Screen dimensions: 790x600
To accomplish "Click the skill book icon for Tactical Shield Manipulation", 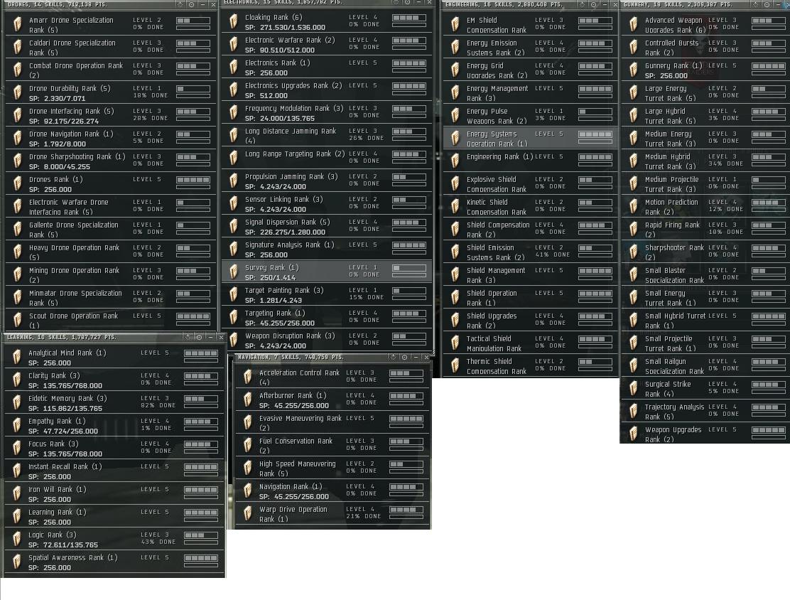I will (x=455, y=343).
